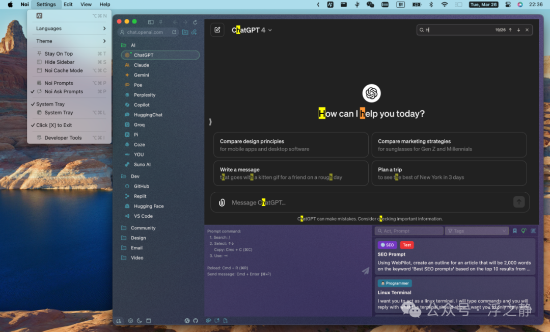Click the Plan a trip suggestion
Screen dimensions: 550x332
pos(449,173)
